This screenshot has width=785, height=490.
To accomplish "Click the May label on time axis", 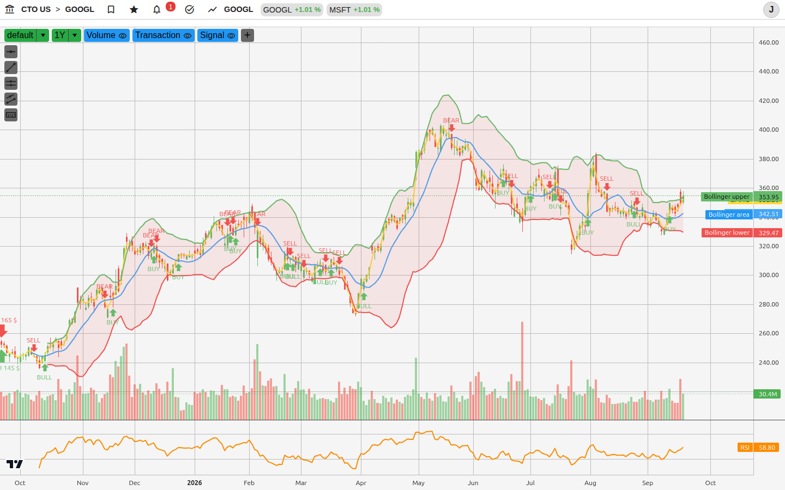I will (419, 483).
